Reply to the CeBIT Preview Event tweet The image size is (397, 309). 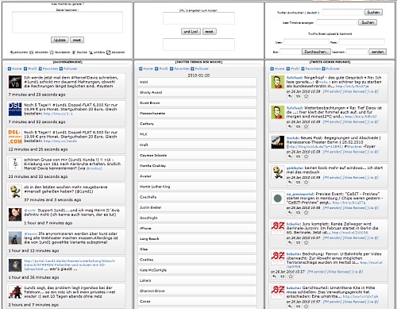(290, 212)
